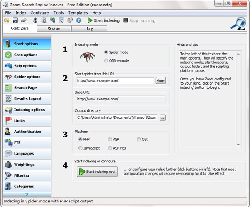Open Search Page settings
Screen dimensions: 250x207
[x=27, y=88]
